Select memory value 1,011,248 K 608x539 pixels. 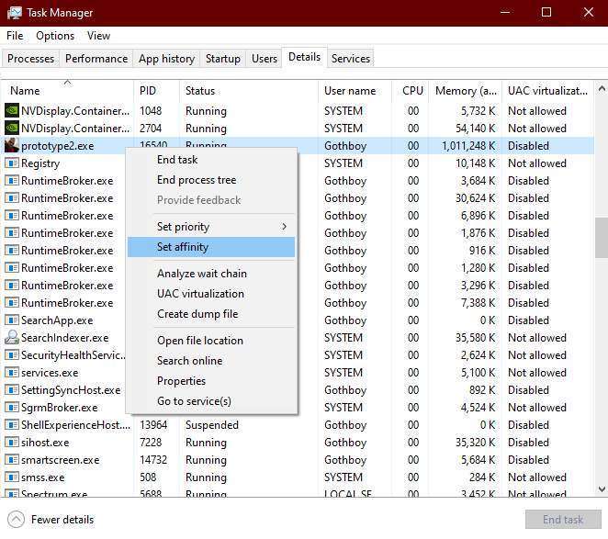[468, 146]
